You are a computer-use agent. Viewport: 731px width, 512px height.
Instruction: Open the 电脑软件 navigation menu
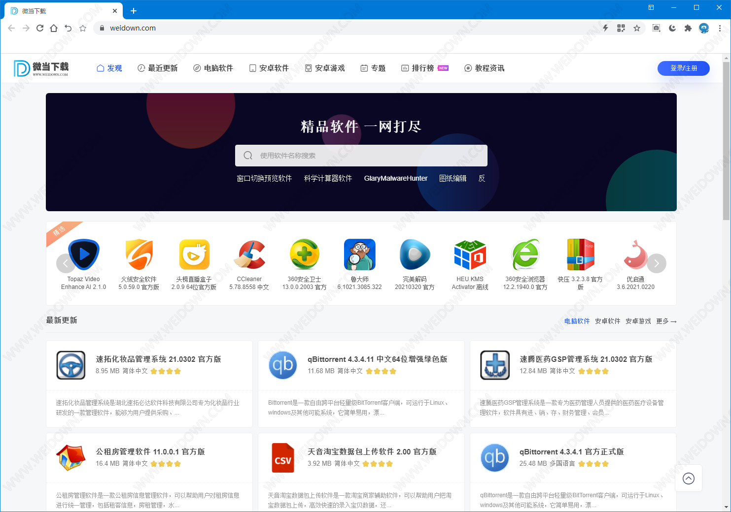(213, 68)
